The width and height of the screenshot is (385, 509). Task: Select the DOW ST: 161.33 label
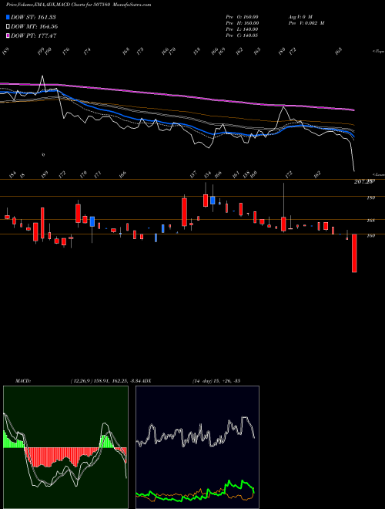coord(33,17)
